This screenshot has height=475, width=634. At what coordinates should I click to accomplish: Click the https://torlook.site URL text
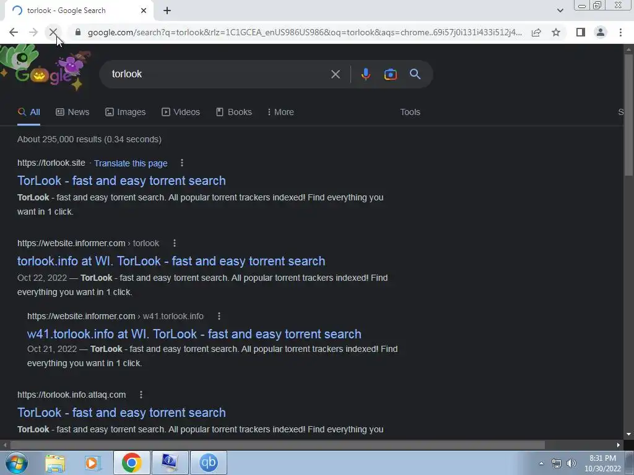(x=51, y=163)
